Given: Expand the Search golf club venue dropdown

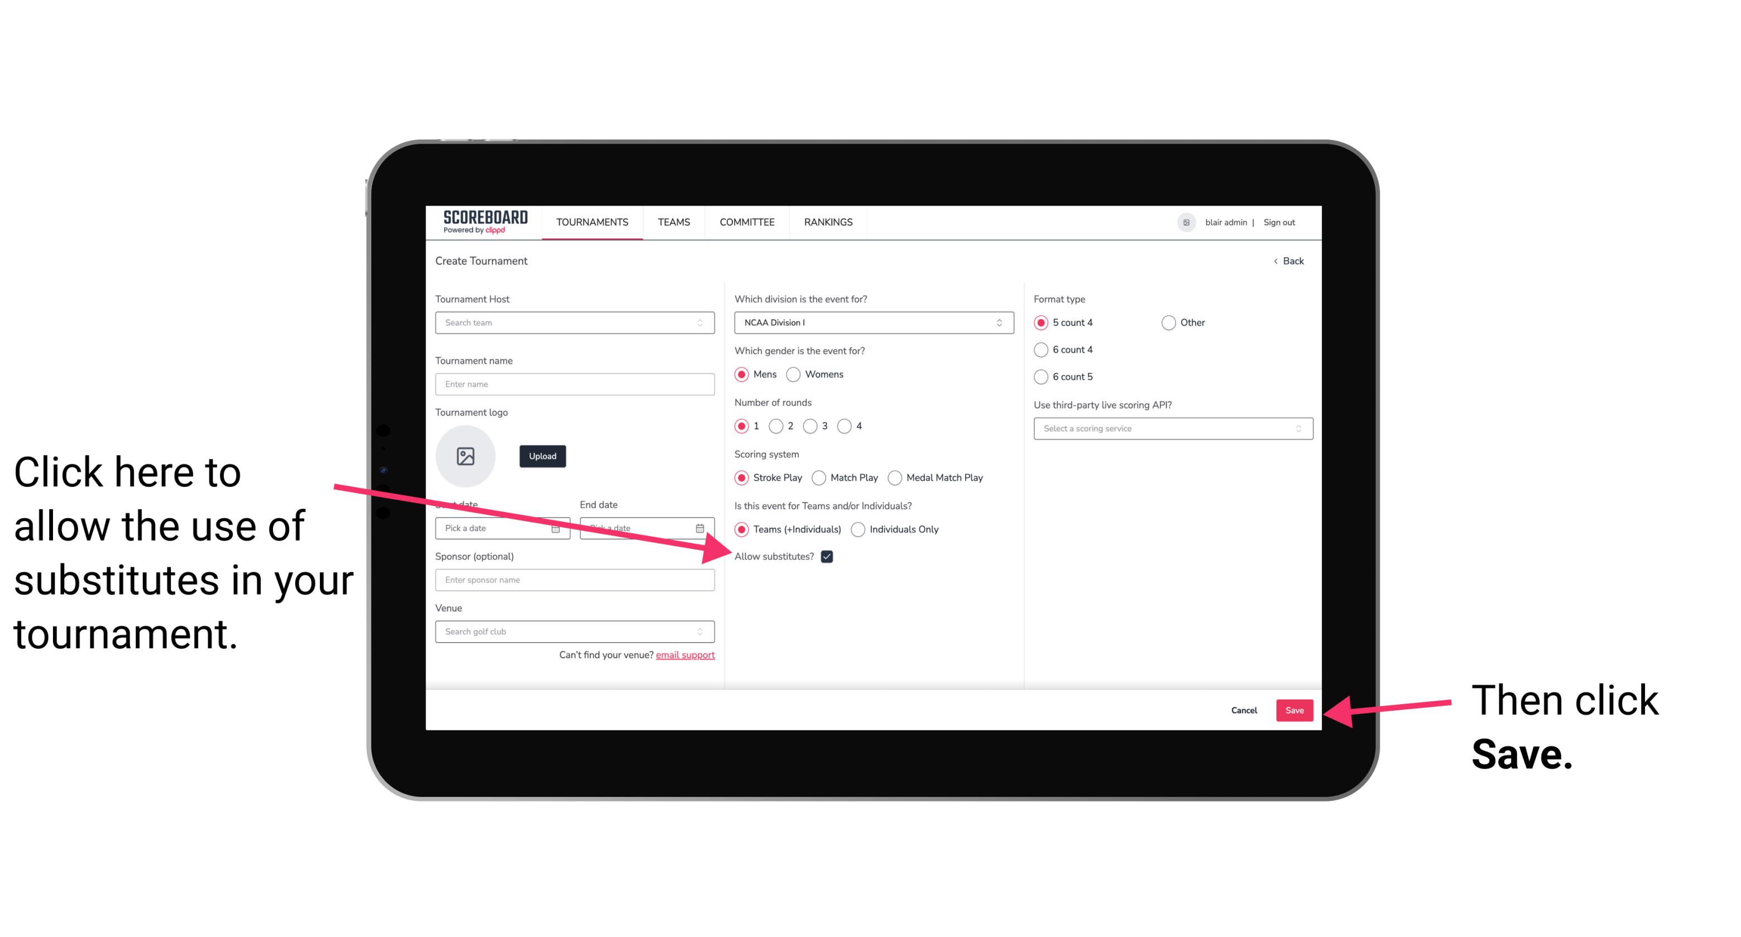Looking at the screenshot, I should [703, 632].
